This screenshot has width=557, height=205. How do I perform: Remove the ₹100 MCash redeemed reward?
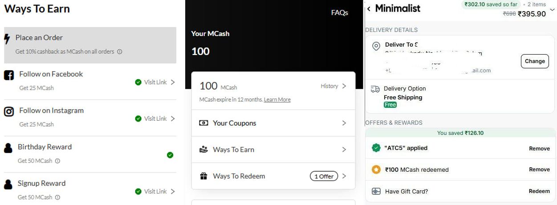click(x=539, y=170)
